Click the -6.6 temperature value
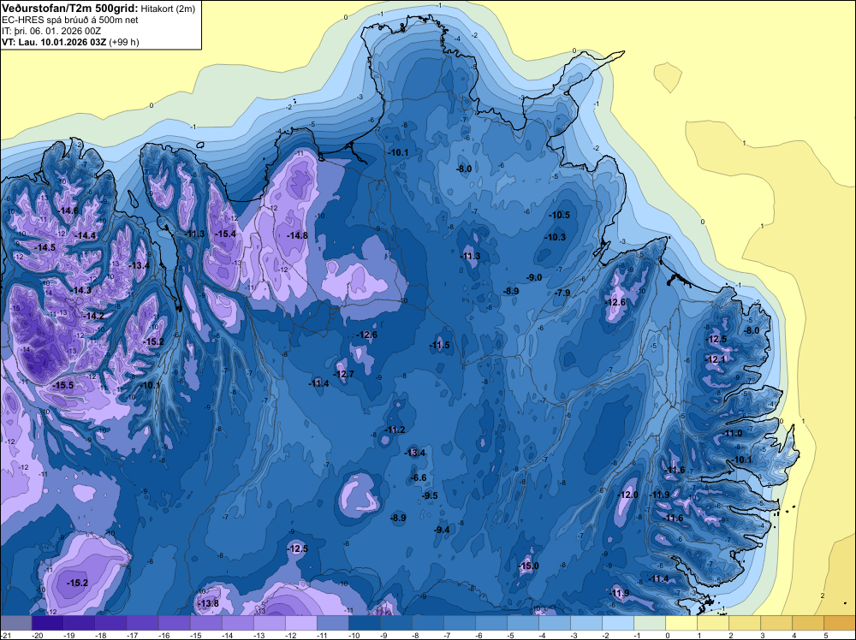 coord(419,478)
